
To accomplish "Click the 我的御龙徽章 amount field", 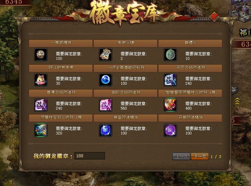I will [90, 156].
